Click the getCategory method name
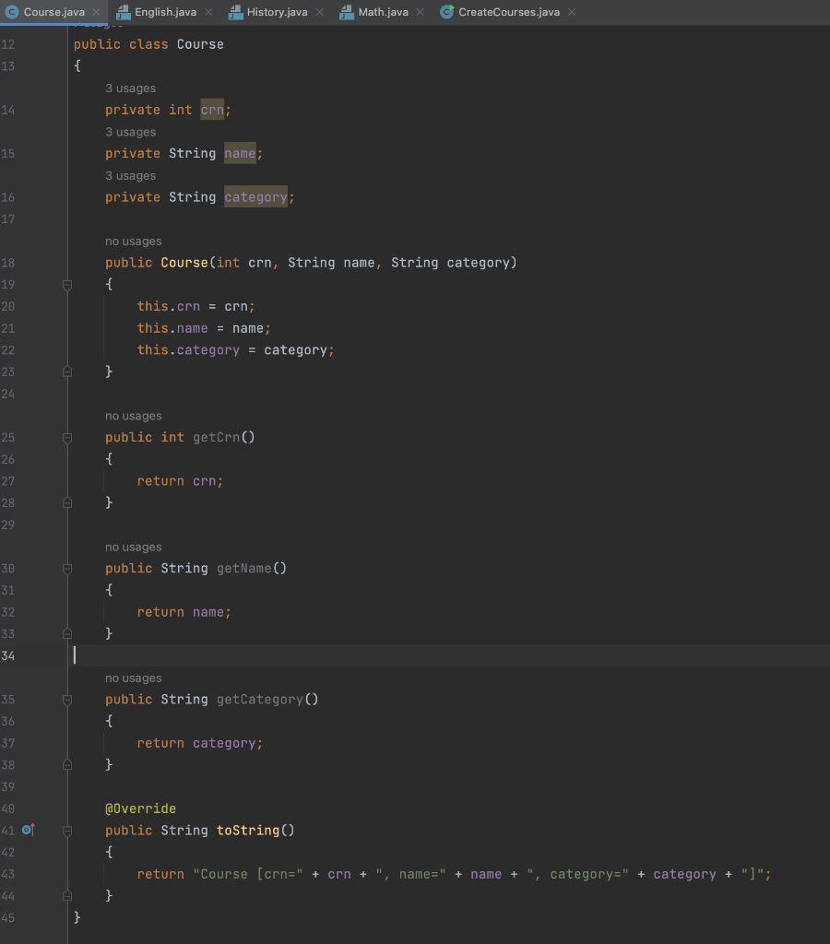 [x=259, y=700]
